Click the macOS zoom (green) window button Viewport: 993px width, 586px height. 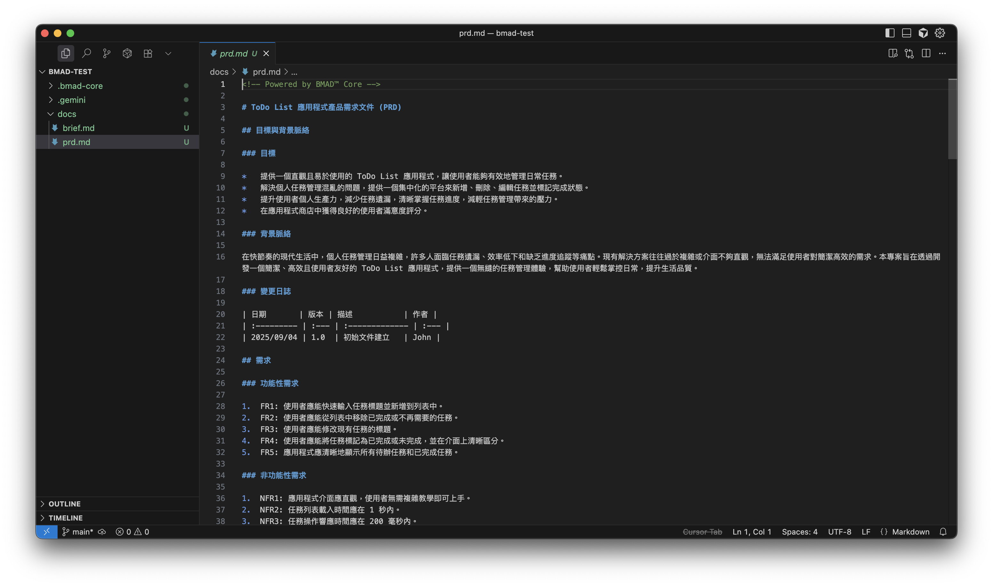tap(70, 33)
